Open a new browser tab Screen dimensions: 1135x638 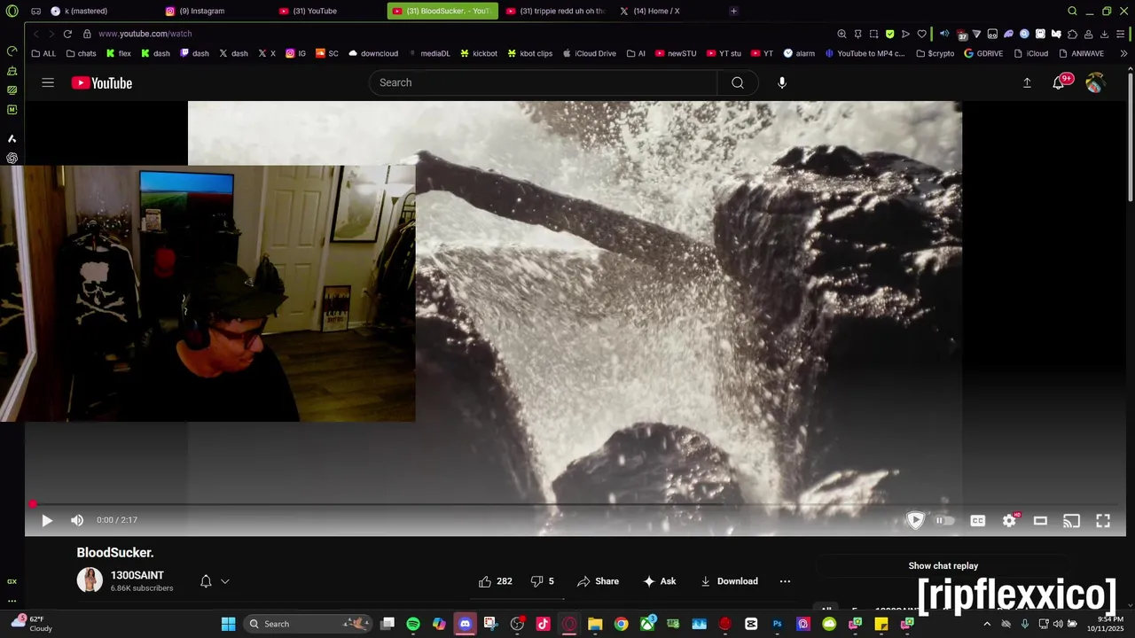[733, 11]
